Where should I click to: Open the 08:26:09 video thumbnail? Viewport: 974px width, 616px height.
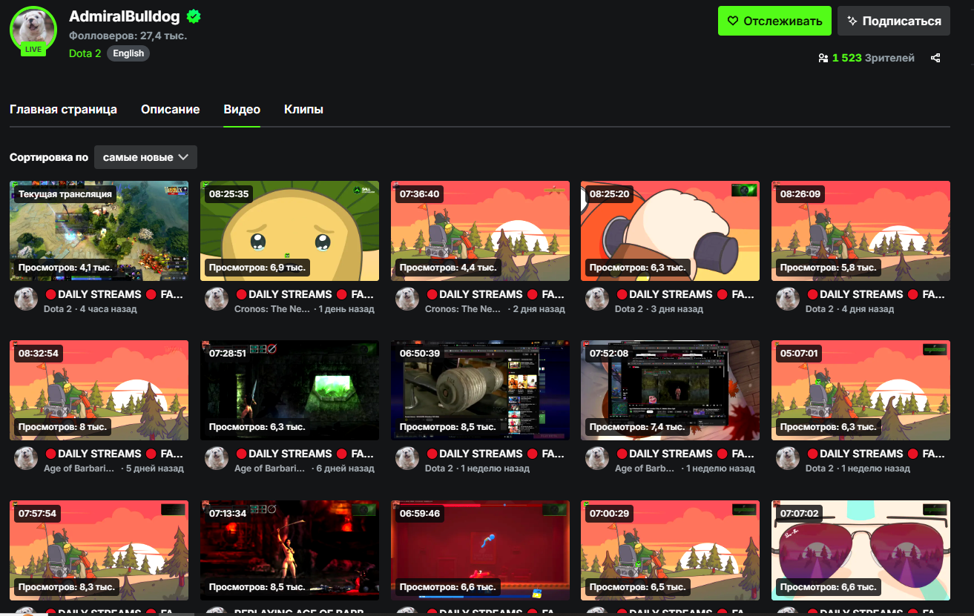[x=861, y=231]
